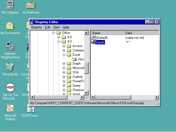Open Network Neighborhood icon
The image size is (176, 132).
point(10,46)
